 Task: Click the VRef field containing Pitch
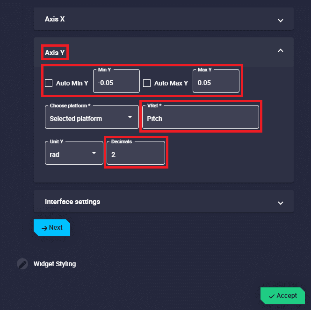pos(200,118)
